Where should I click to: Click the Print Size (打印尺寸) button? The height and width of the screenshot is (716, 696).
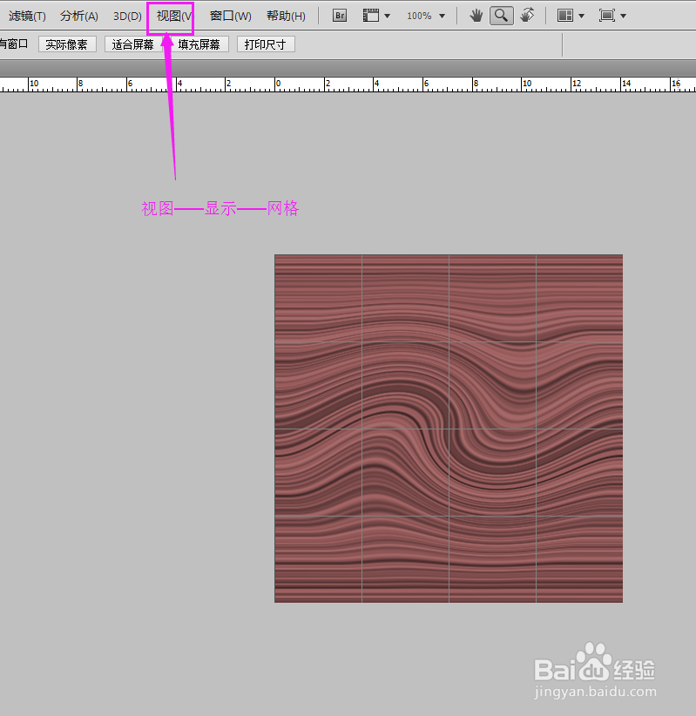click(x=266, y=44)
